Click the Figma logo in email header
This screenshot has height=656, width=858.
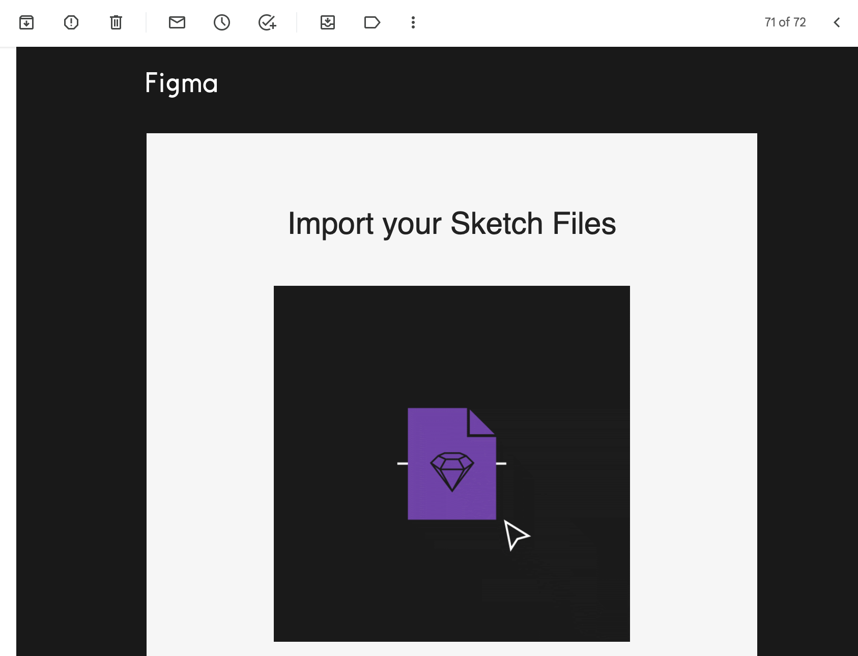(182, 83)
